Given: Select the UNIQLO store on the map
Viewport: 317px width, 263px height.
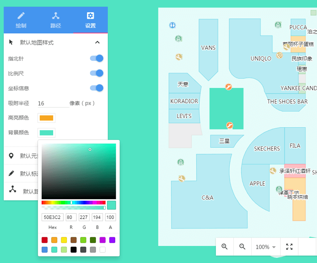Looking at the screenshot, I should [261, 58].
